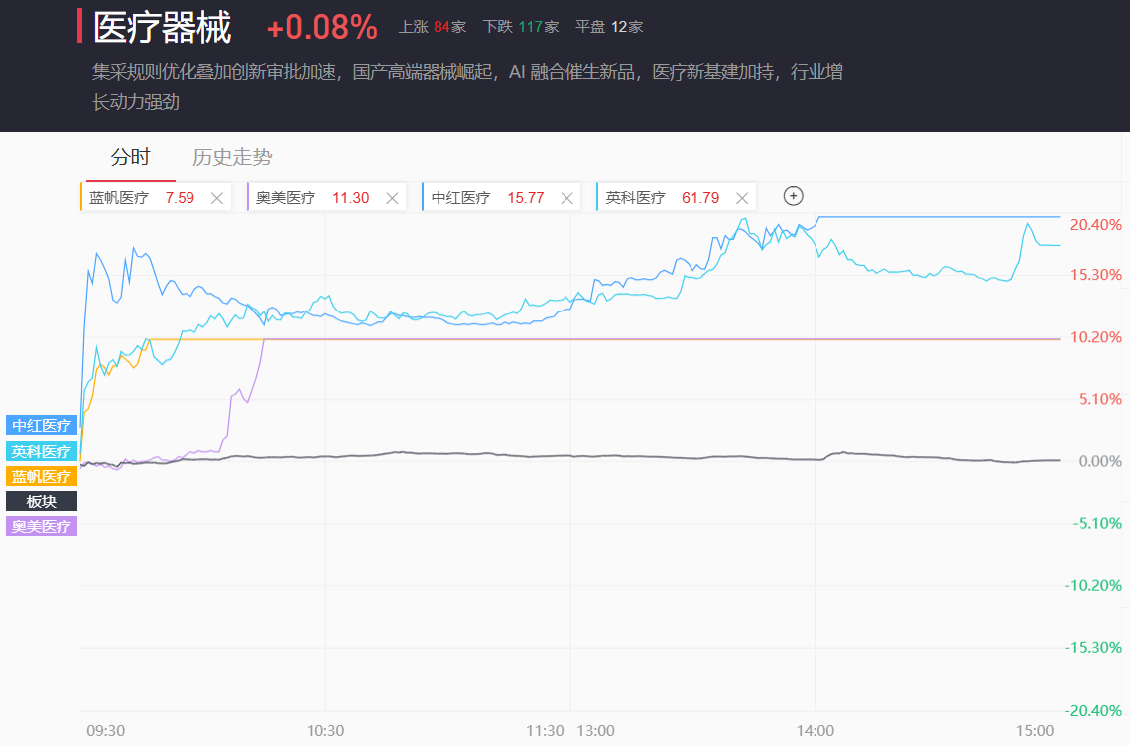Viewport: 1130px width, 746px height.
Task: Select the 英科医疗 61.79 stock chip
Action: point(662,198)
